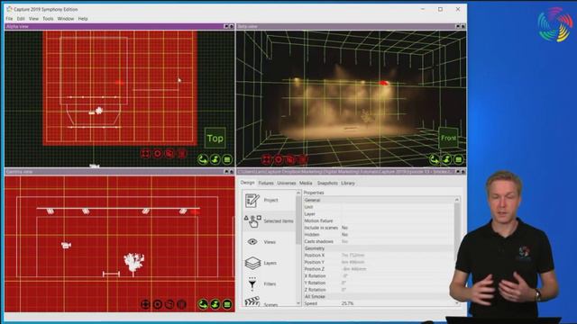The height and width of the screenshot is (324, 577).
Task: Click the Position X value field
Action: click(x=398, y=256)
